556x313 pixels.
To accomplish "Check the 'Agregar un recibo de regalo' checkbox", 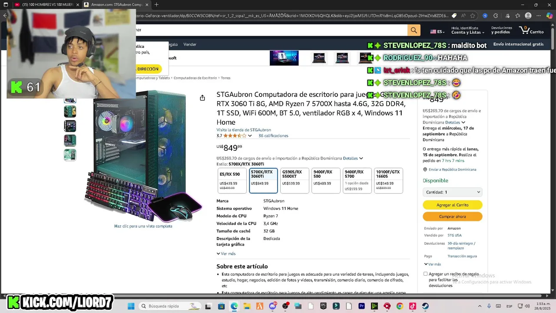I will [x=425, y=274].
